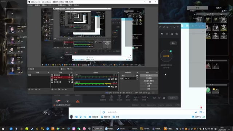Click the 启动虚拟摄像机 button in Controls
Image resolution: width=233 pixels, height=131 pixels.
[x=149, y=81]
